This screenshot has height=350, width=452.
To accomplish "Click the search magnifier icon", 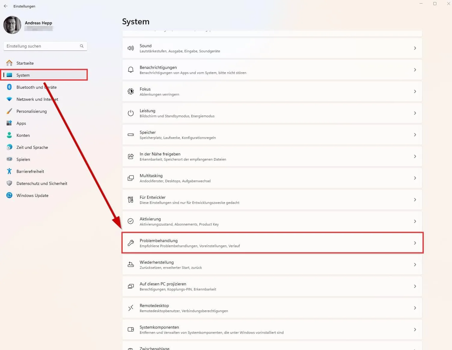I will (x=82, y=46).
